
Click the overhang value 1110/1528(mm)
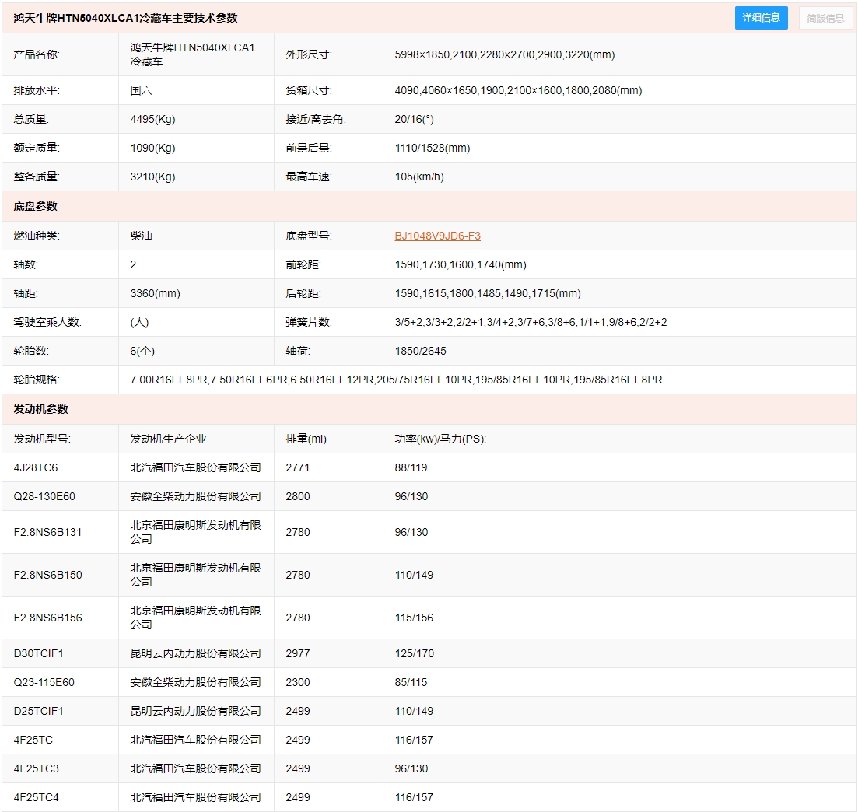[433, 148]
